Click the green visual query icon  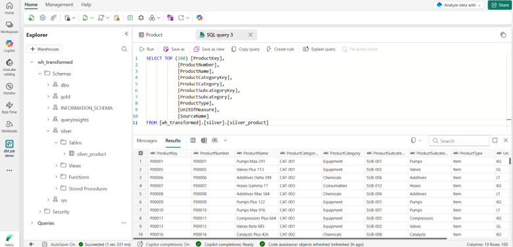pyautogui.click(x=130, y=18)
